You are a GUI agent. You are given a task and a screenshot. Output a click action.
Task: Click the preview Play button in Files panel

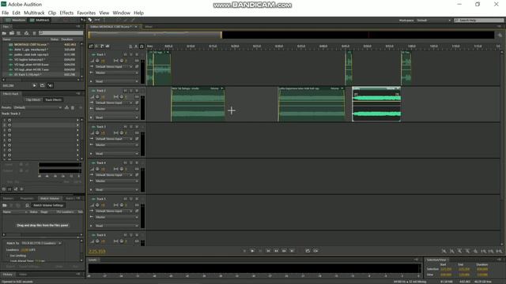[35, 85]
